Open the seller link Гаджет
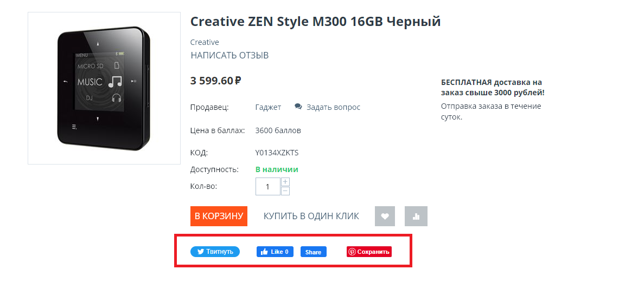 pyautogui.click(x=268, y=107)
